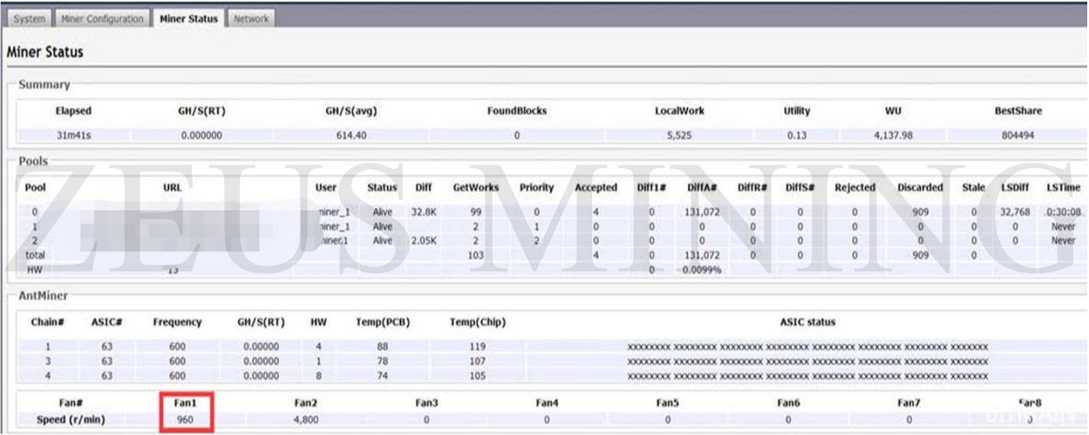The width and height of the screenshot is (1089, 435).
Task: Click the WU value 4,137.98
Action: pyautogui.click(x=893, y=135)
